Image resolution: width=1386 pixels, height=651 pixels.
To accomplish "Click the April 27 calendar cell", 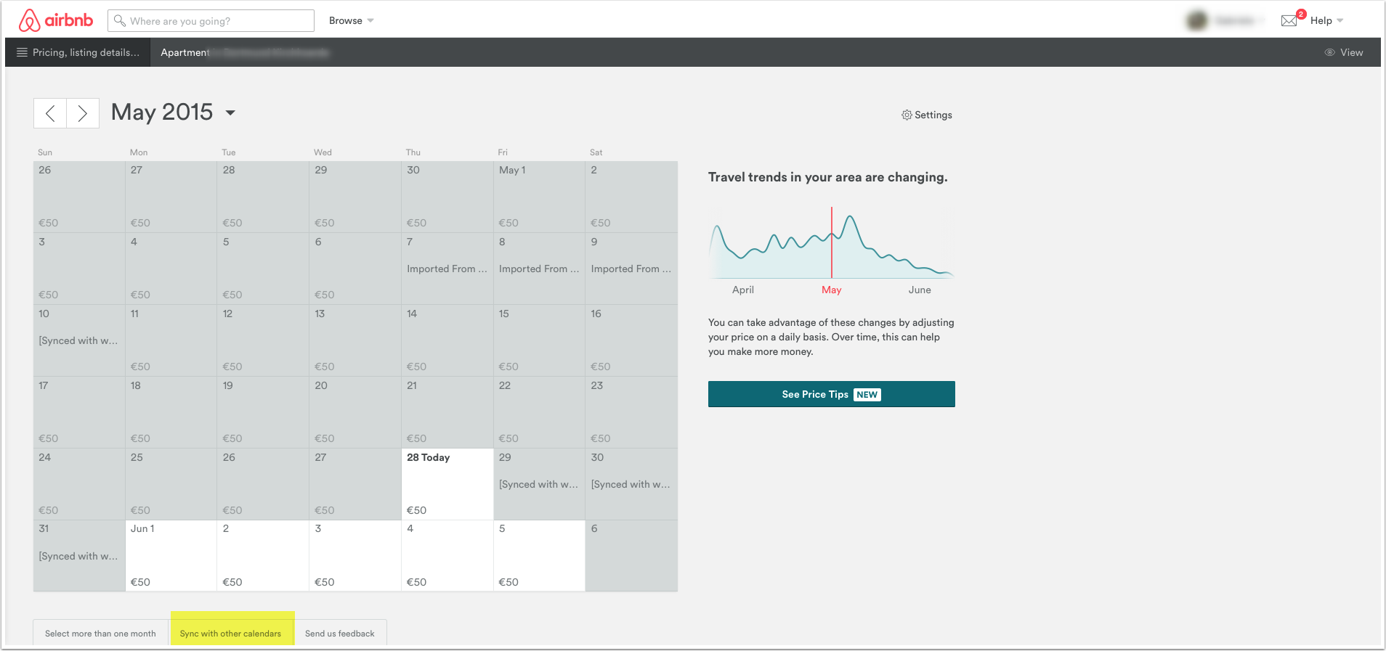I will point(171,197).
